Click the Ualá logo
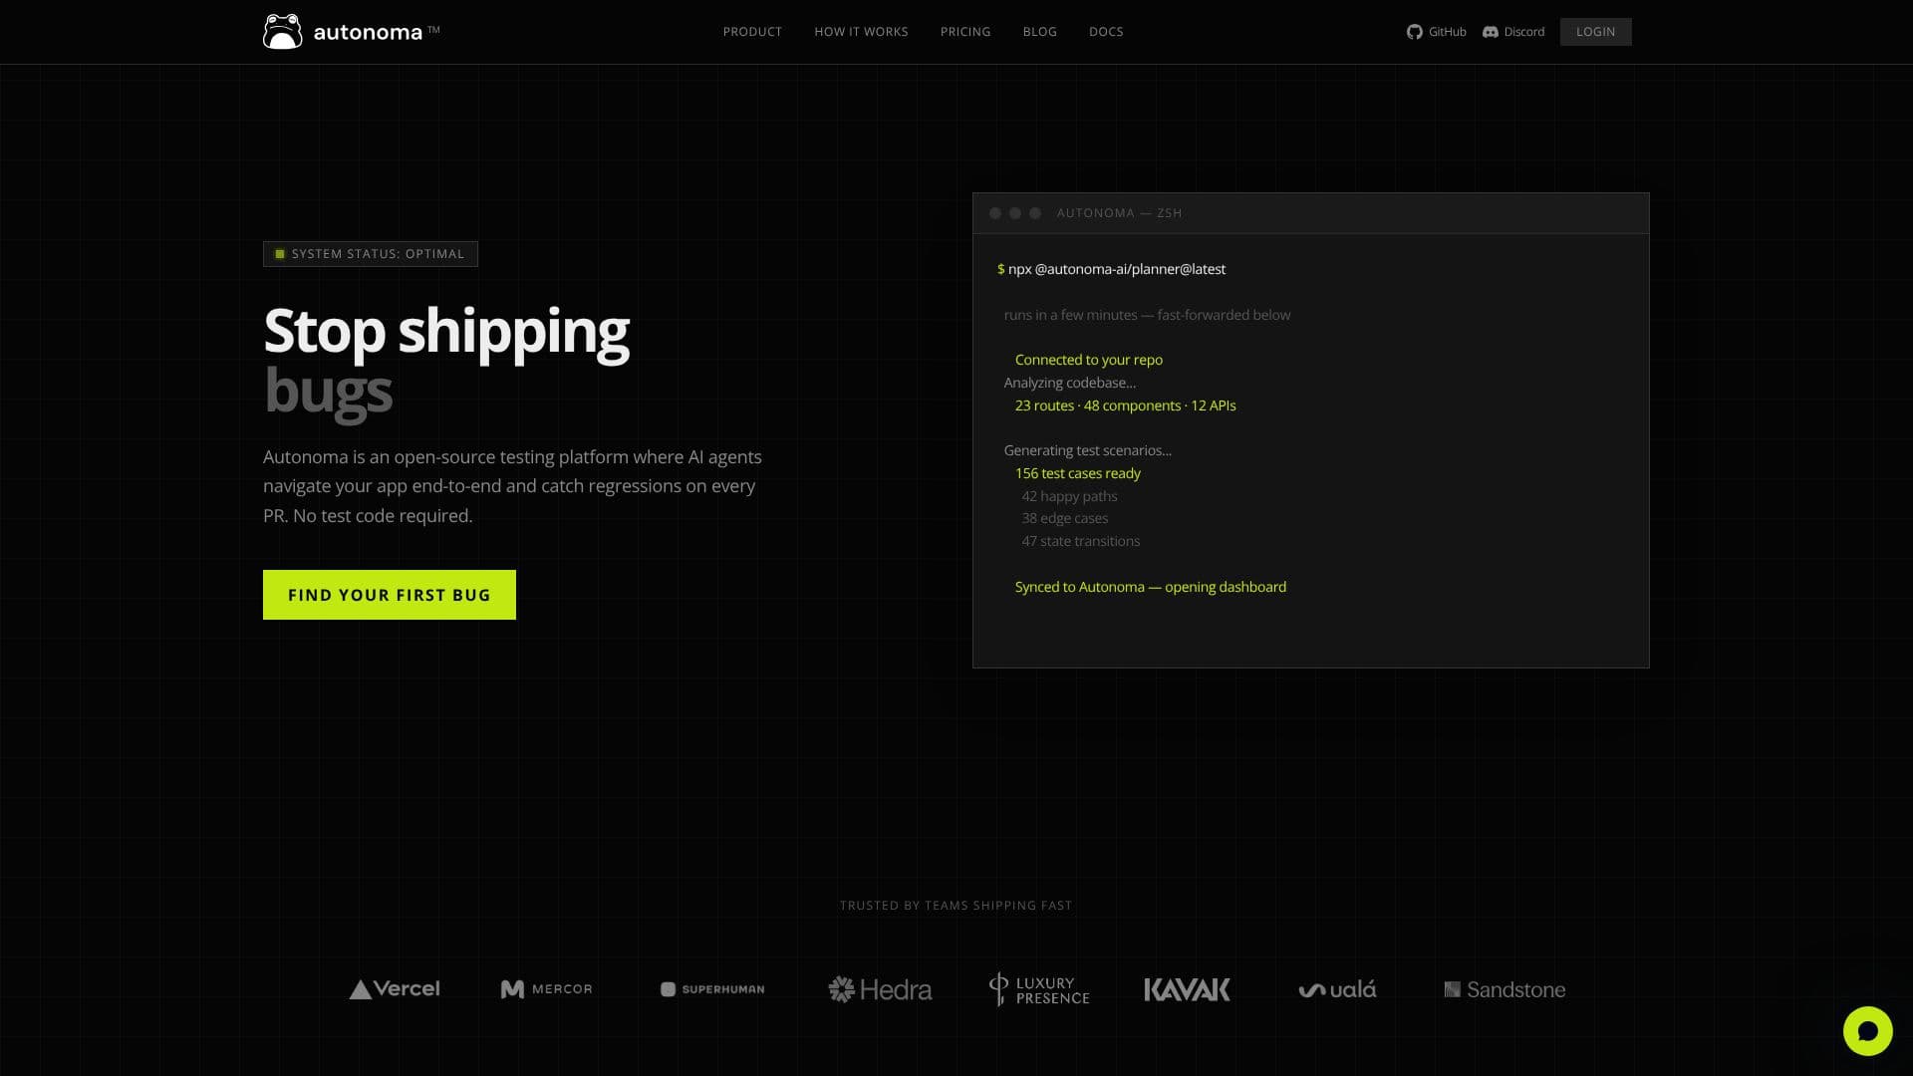Image resolution: width=1913 pixels, height=1076 pixels. coord(1337,989)
